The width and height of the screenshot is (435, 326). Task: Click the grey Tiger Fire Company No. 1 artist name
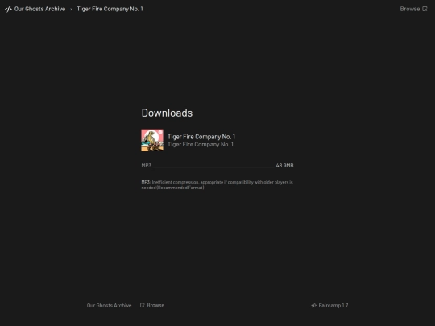coord(201,144)
